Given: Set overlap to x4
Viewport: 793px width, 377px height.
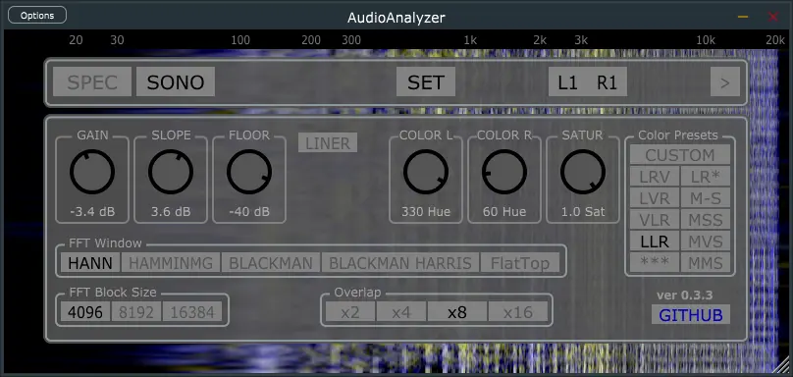Looking at the screenshot, I should coord(401,312).
